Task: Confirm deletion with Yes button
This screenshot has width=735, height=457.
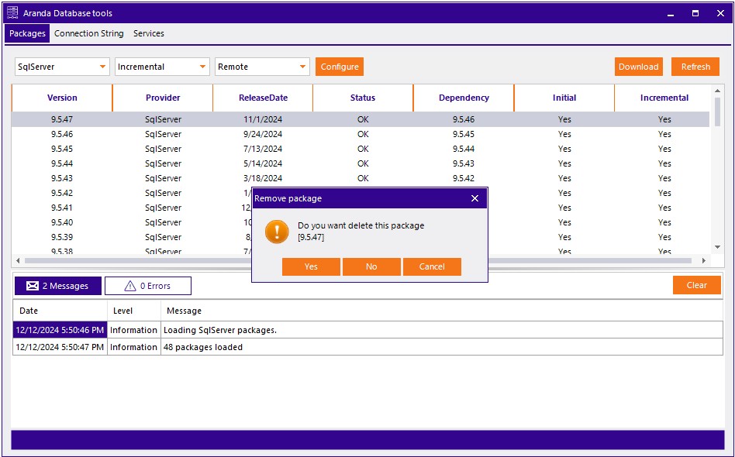Action: click(x=311, y=266)
